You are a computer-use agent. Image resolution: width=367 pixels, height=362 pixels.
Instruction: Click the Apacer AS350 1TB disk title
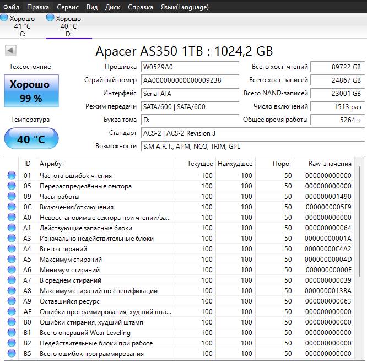184,51
